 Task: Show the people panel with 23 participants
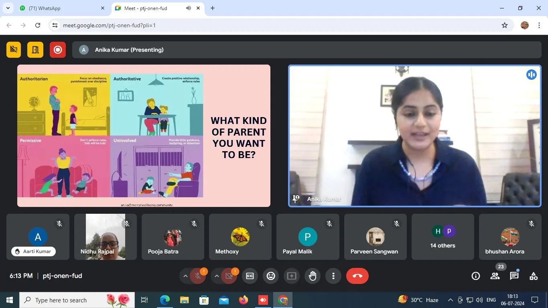pos(495,276)
